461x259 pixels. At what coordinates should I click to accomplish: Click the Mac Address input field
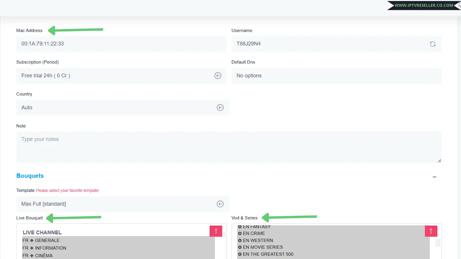121,44
